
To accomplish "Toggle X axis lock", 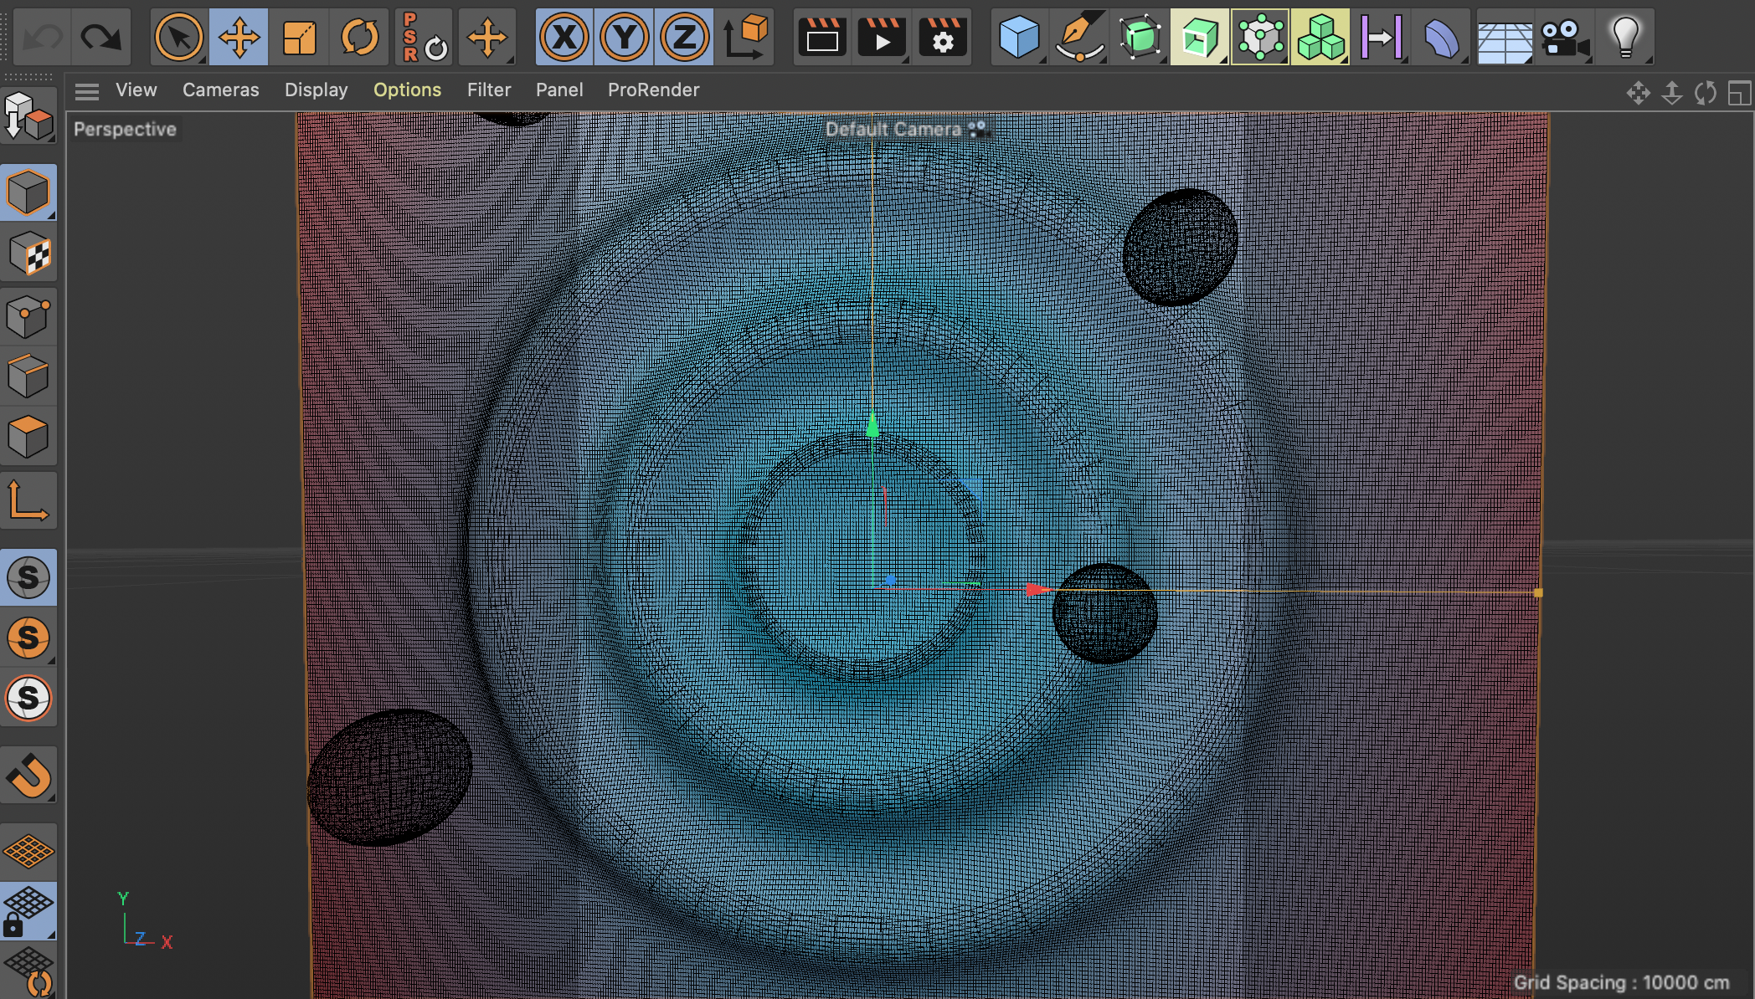I will [x=564, y=37].
